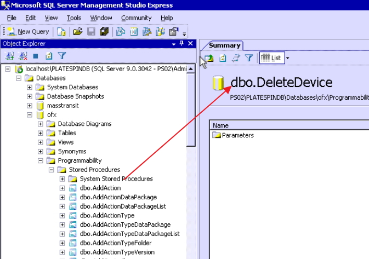The height and width of the screenshot is (259, 369).
Task: Collapse the ofx database node
Action: click(30, 114)
